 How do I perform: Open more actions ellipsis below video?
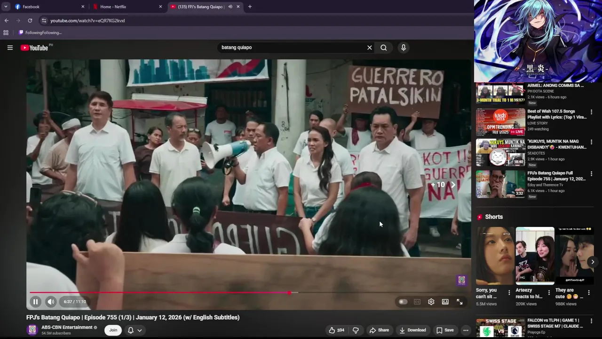click(466, 330)
